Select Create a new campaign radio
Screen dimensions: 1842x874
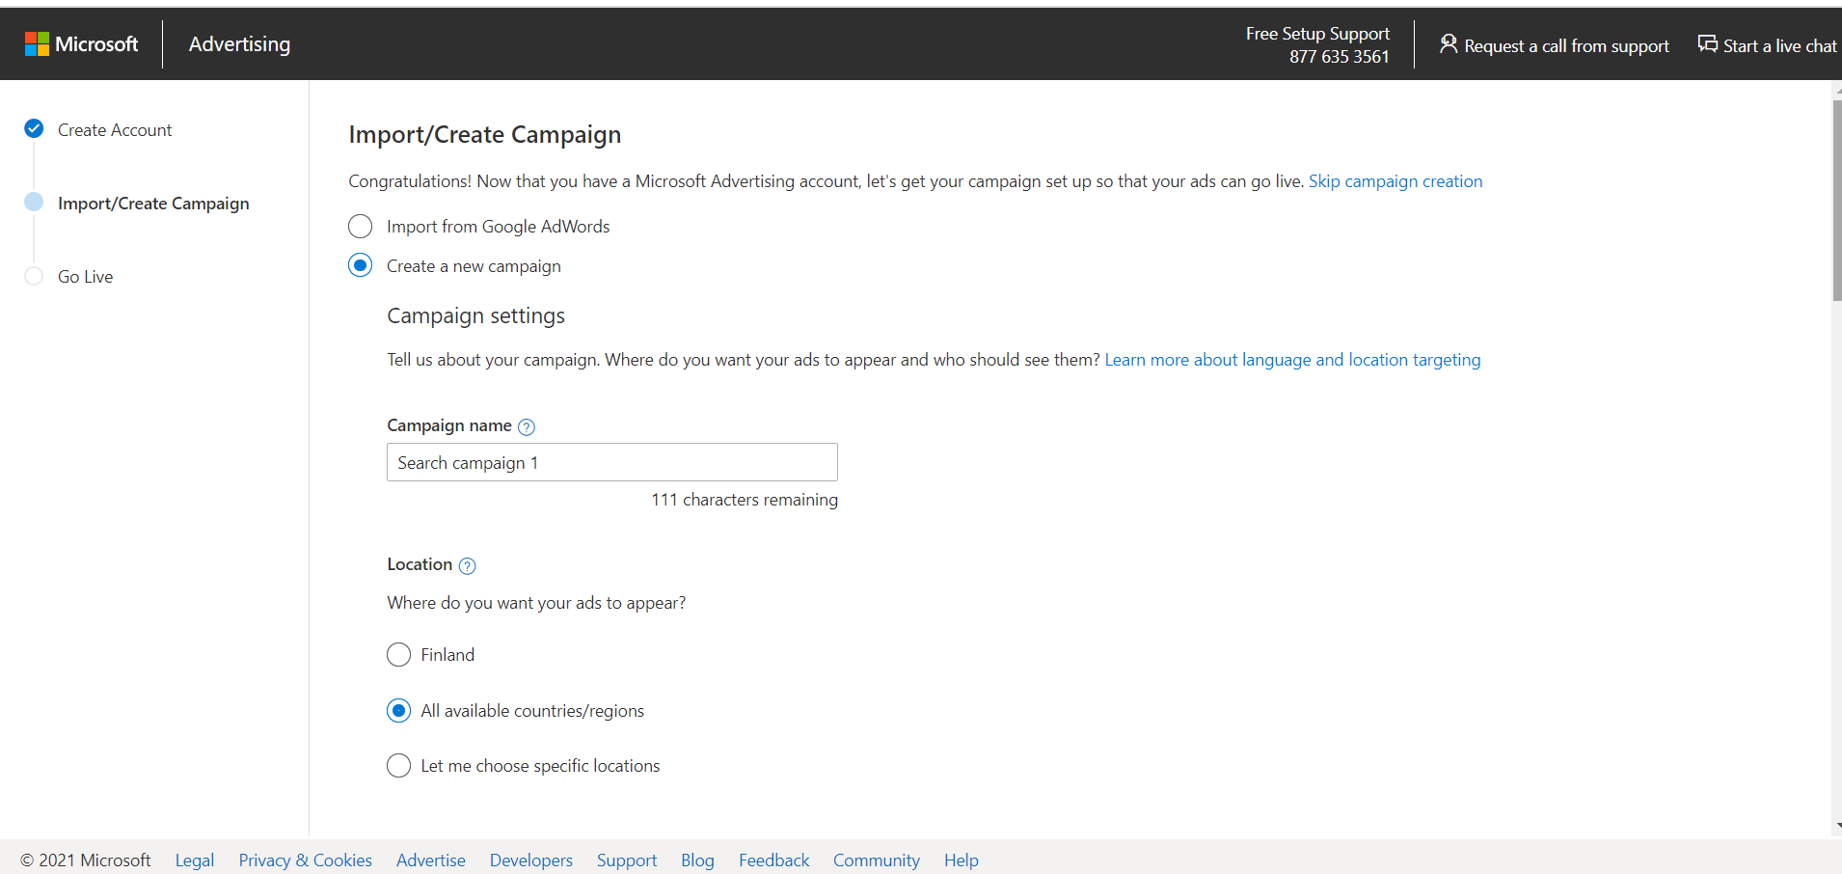pos(360,265)
